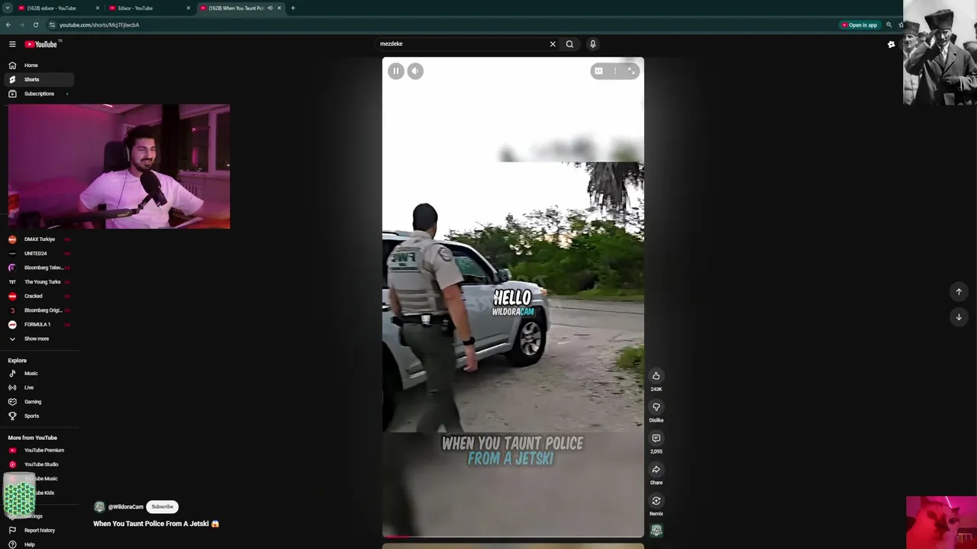Mute the playing tab via its speaker icon
Viewport: 977px width, 549px height.
point(269,8)
